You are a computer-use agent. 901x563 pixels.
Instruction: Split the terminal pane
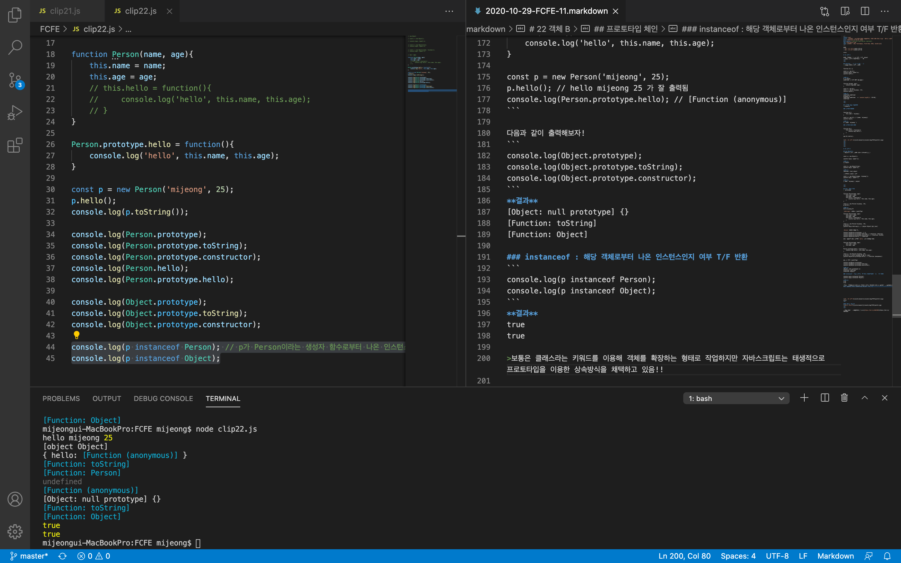click(825, 398)
